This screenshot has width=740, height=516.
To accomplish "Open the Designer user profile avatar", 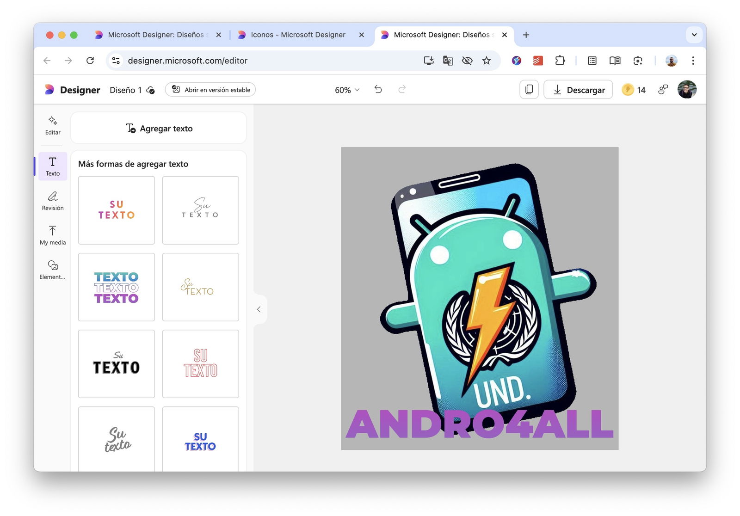I will (687, 90).
